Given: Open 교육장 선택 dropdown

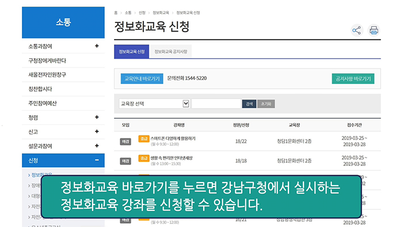Looking at the screenshot, I should pyautogui.click(x=154, y=104).
